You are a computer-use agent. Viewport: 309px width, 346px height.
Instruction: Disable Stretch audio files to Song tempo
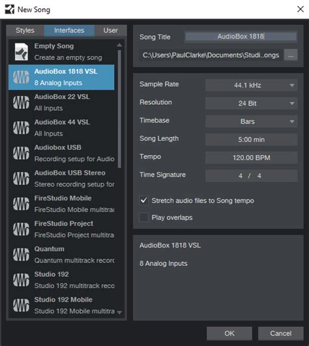(143, 200)
